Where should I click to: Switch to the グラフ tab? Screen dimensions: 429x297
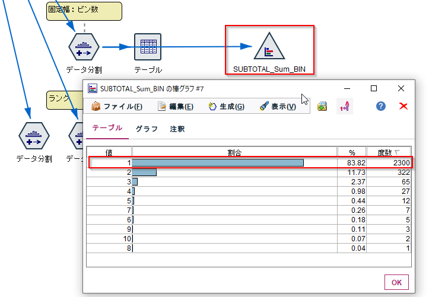[147, 129]
